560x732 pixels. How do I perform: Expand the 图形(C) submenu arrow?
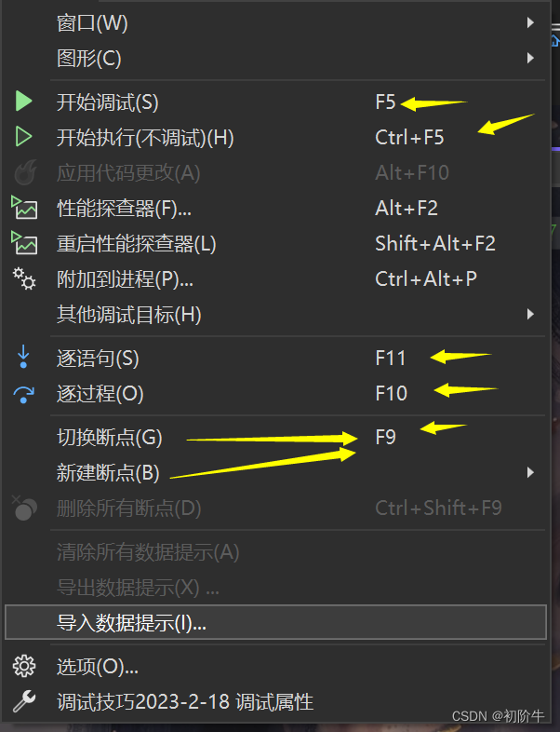530,58
